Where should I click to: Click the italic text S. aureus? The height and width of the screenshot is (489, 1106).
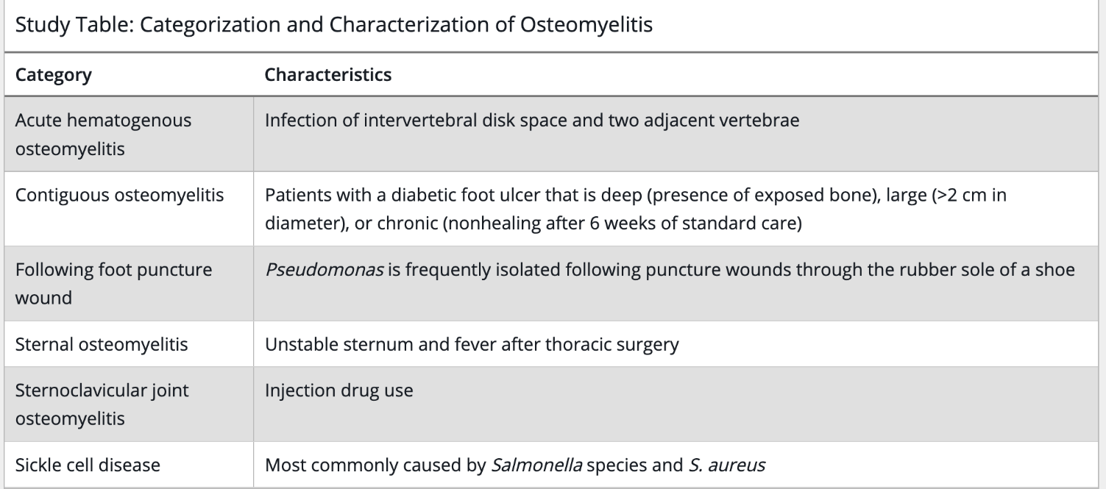click(x=726, y=465)
